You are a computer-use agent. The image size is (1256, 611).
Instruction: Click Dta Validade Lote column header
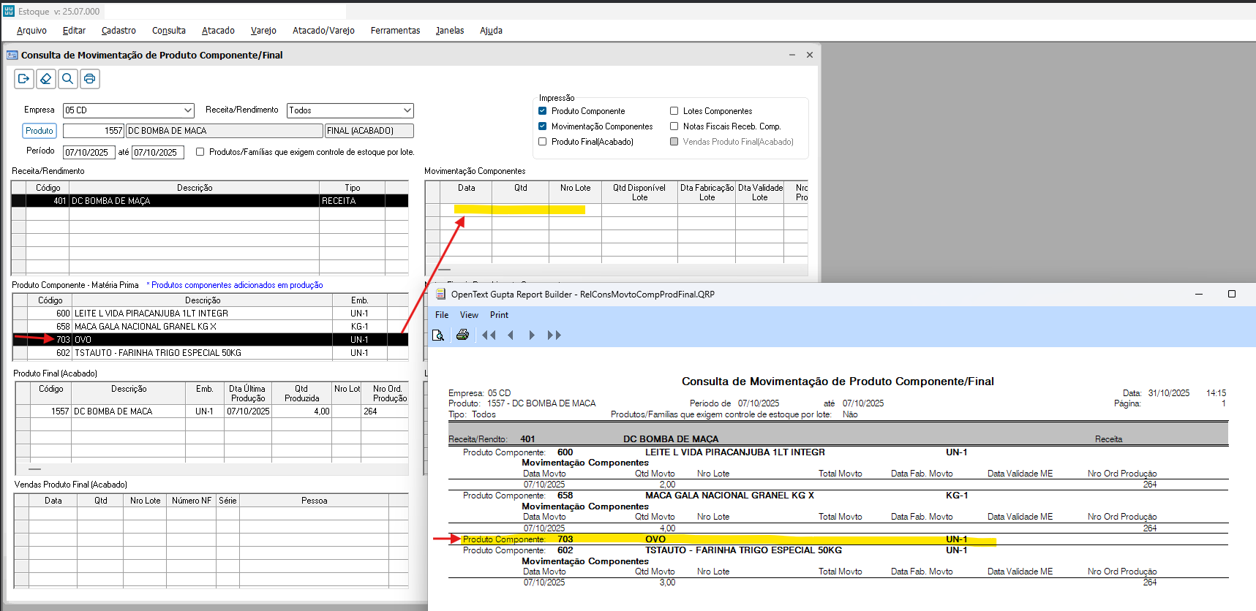[x=760, y=192]
